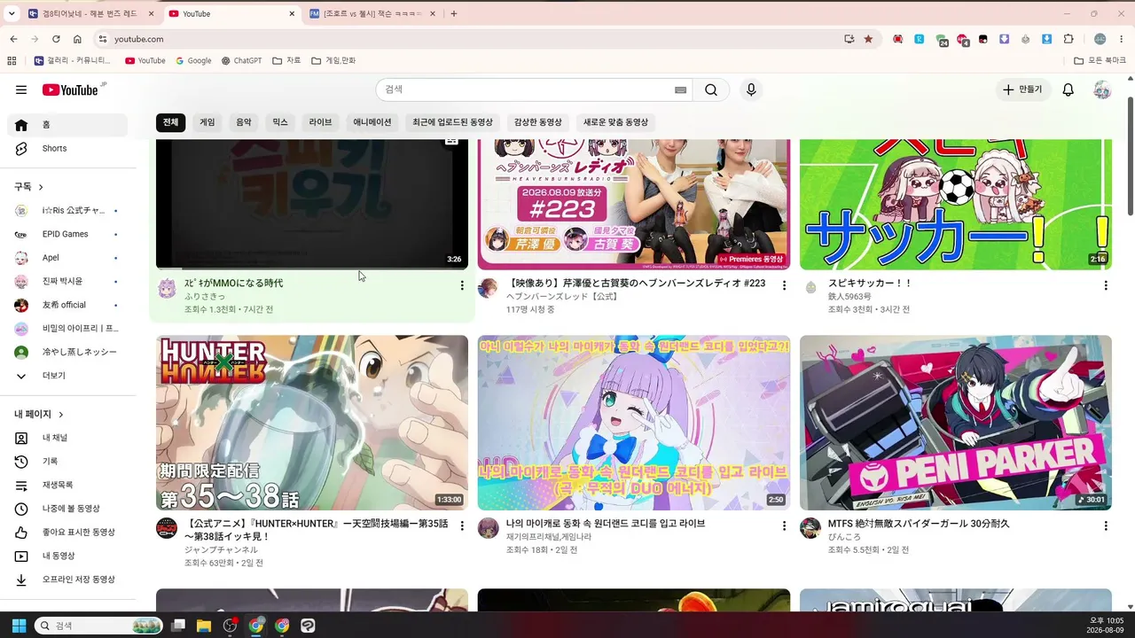Switch to the [조흐르 vs 첼시] browser tab
The width and height of the screenshot is (1135, 638).
click(x=372, y=13)
